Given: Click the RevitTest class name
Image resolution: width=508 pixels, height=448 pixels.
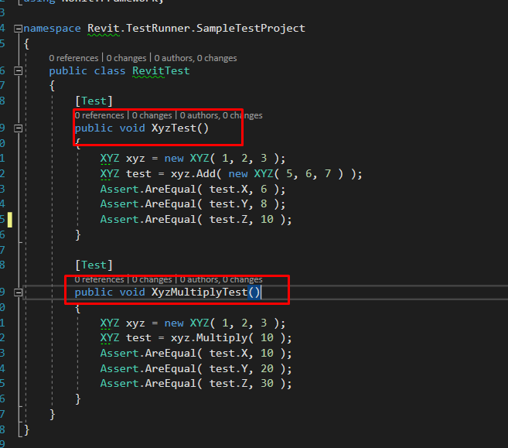Looking at the screenshot, I should (160, 70).
